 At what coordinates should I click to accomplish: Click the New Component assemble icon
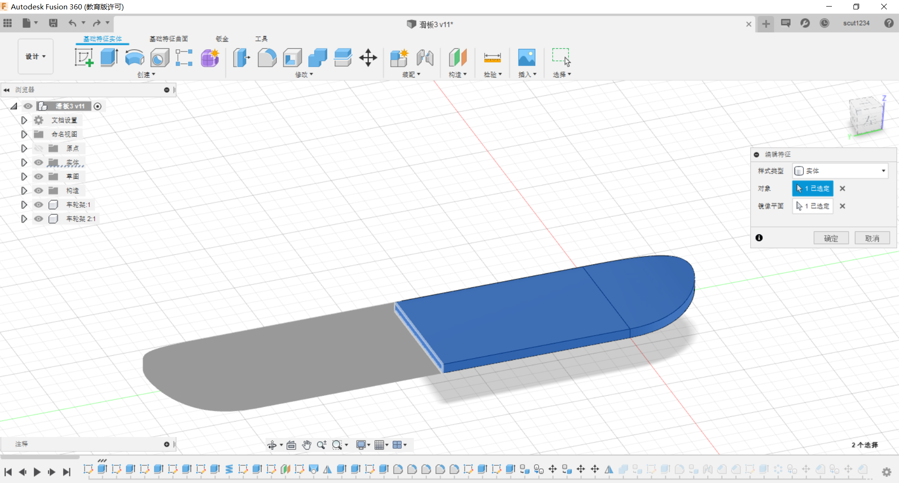[x=399, y=58]
